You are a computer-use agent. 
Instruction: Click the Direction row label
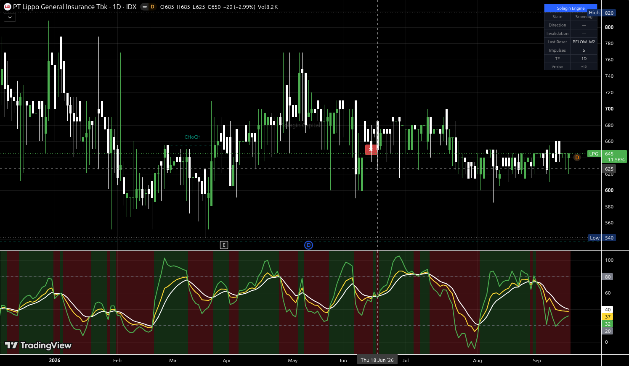coord(557,25)
